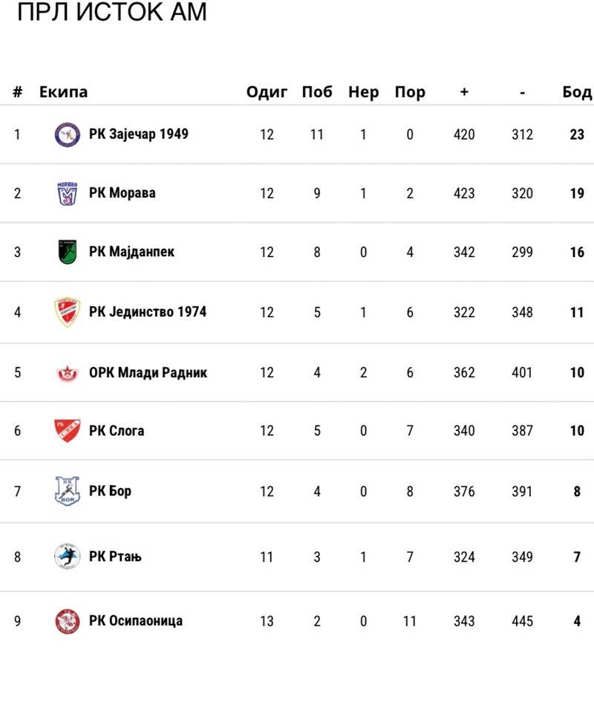Select the ОРК Млади Радник team name
Image resolution: width=594 pixels, height=708 pixels.
(148, 373)
